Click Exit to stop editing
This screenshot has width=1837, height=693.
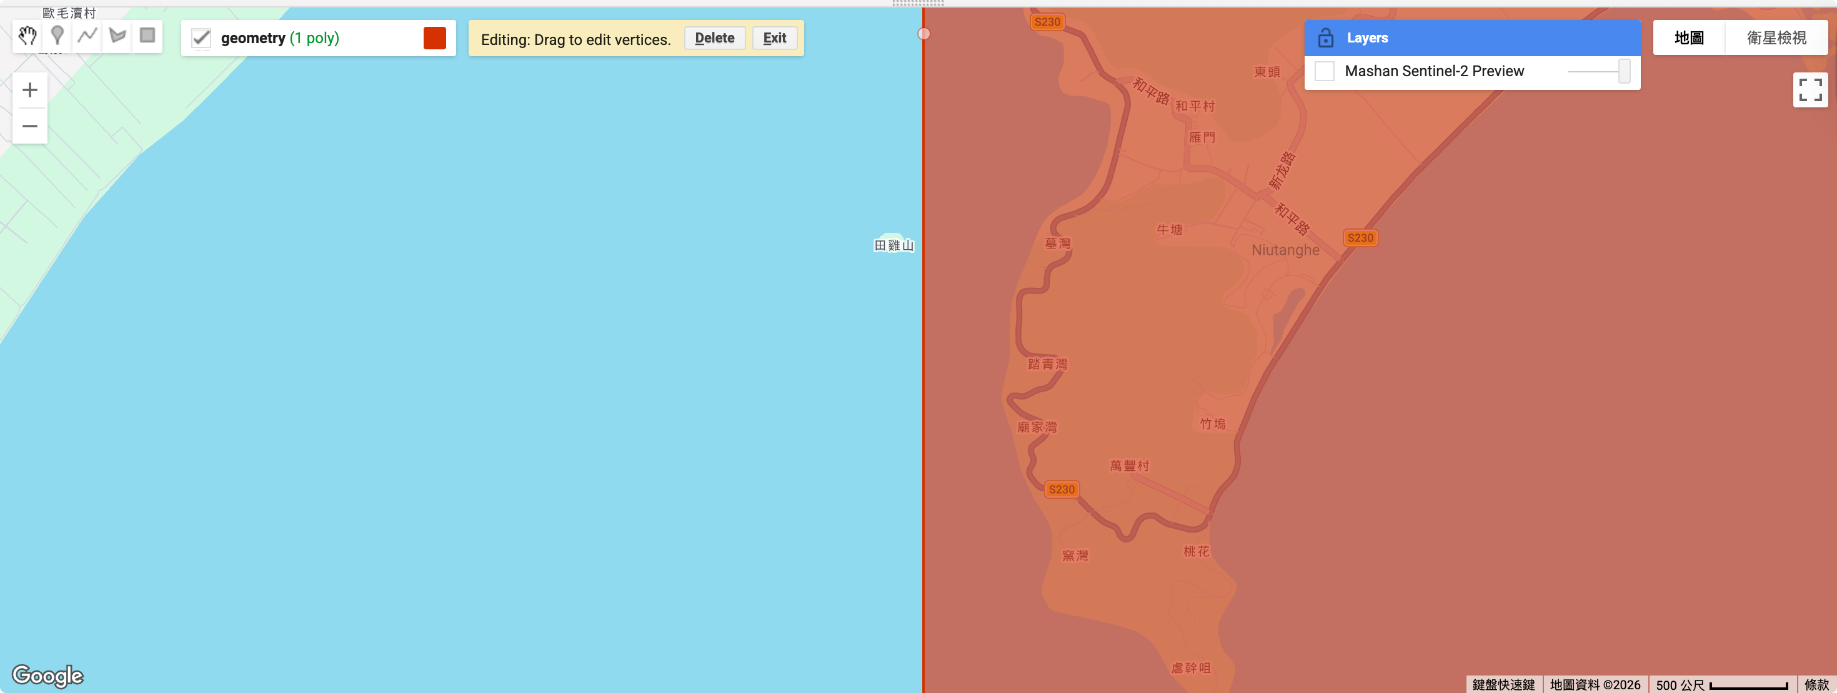(x=774, y=39)
